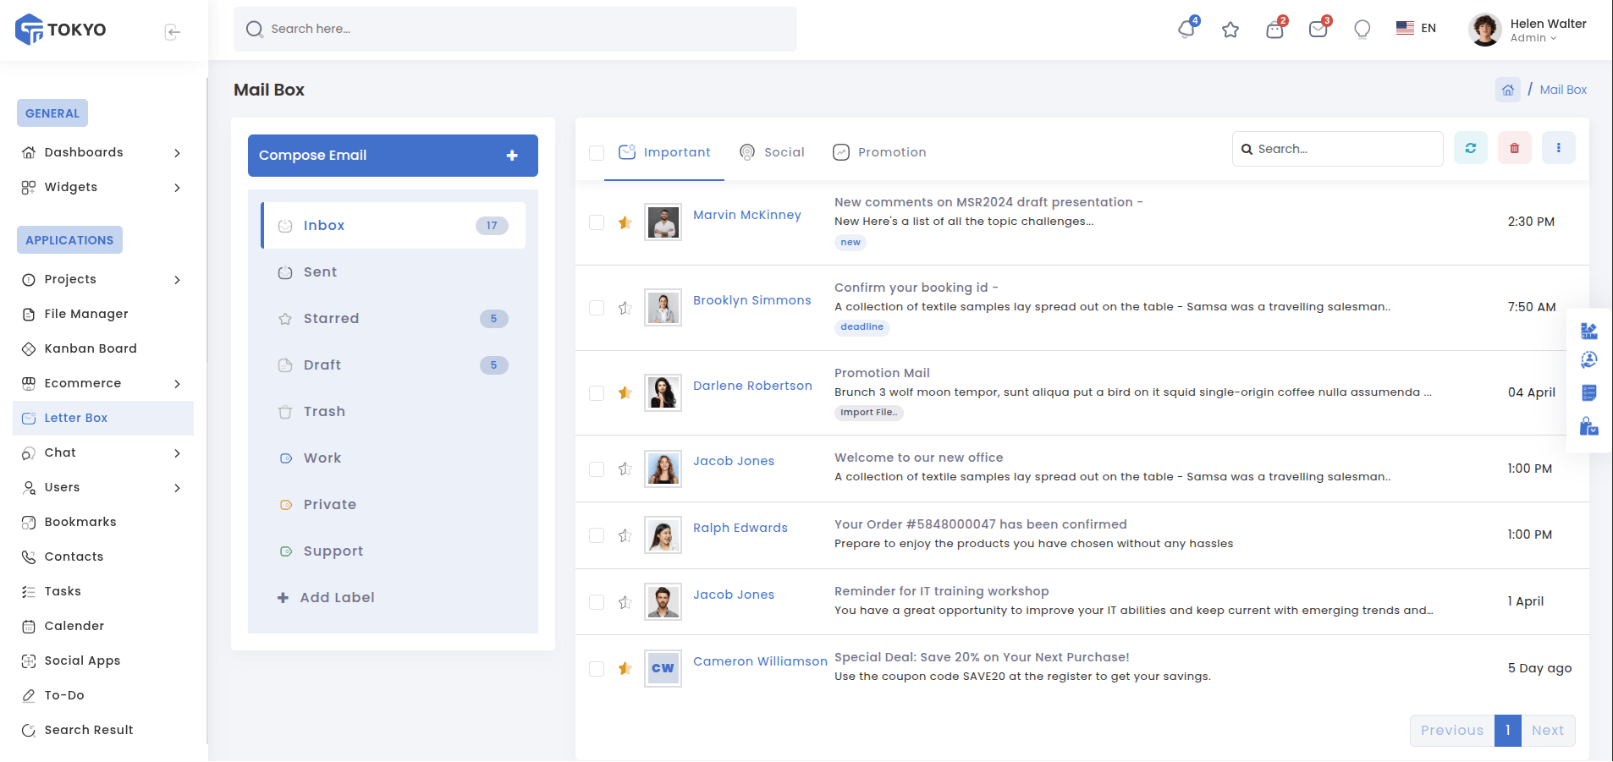Switch to Promotion tab
Image resolution: width=1613 pixels, height=762 pixels.
879,152
